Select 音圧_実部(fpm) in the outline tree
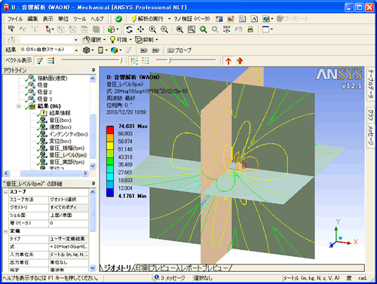377x284 pixels. point(67,162)
